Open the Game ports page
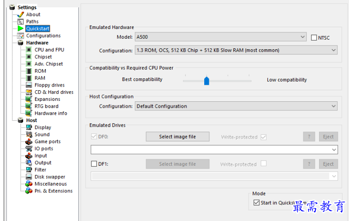The height and width of the screenshot is (221, 349). pyautogui.click(x=47, y=142)
